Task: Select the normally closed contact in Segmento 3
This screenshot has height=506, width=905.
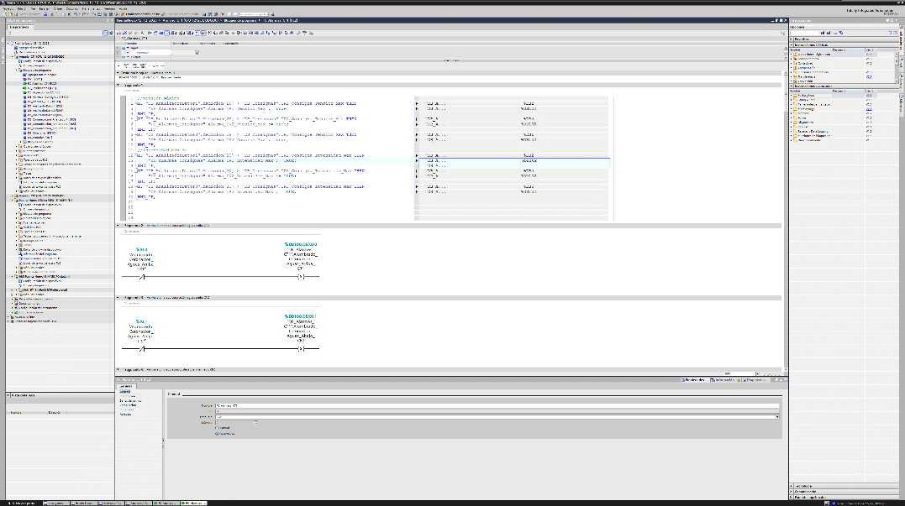Action: [x=143, y=349]
